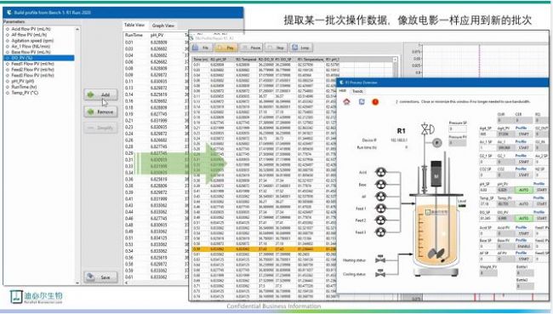The image size is (553, 314).
Task: Select the Base pump icon
Action: [380, 184]
